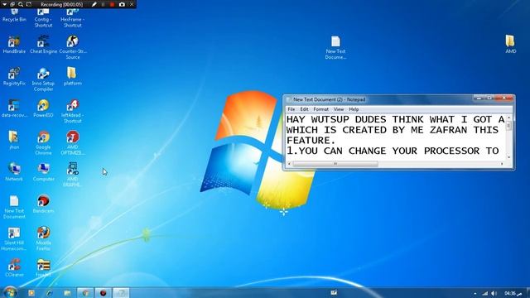This screenshot has height=298, width=530.
Task: Open the Windows Start menu
Action: coord(10,292)
